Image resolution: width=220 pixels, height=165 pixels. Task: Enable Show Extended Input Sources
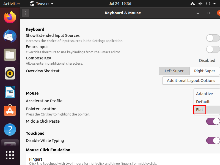point(213,38)
